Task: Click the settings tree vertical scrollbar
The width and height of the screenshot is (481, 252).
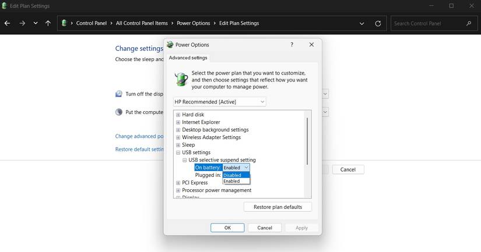Action: (x=307, y=141)
